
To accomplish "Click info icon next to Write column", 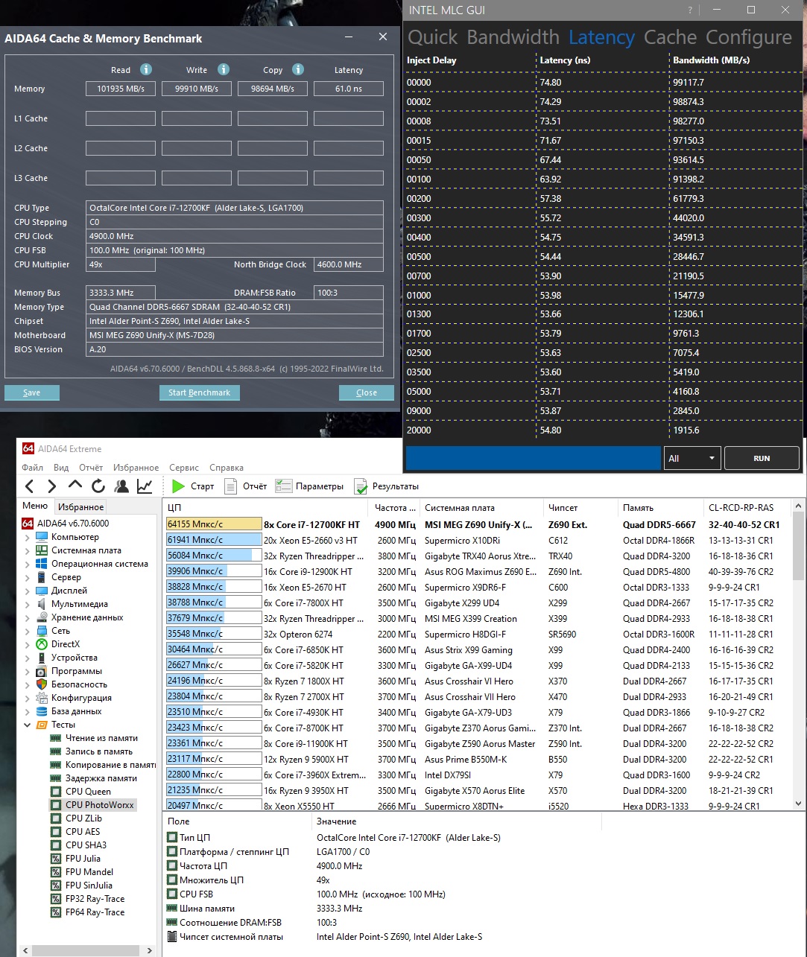I will click(224, 69).
